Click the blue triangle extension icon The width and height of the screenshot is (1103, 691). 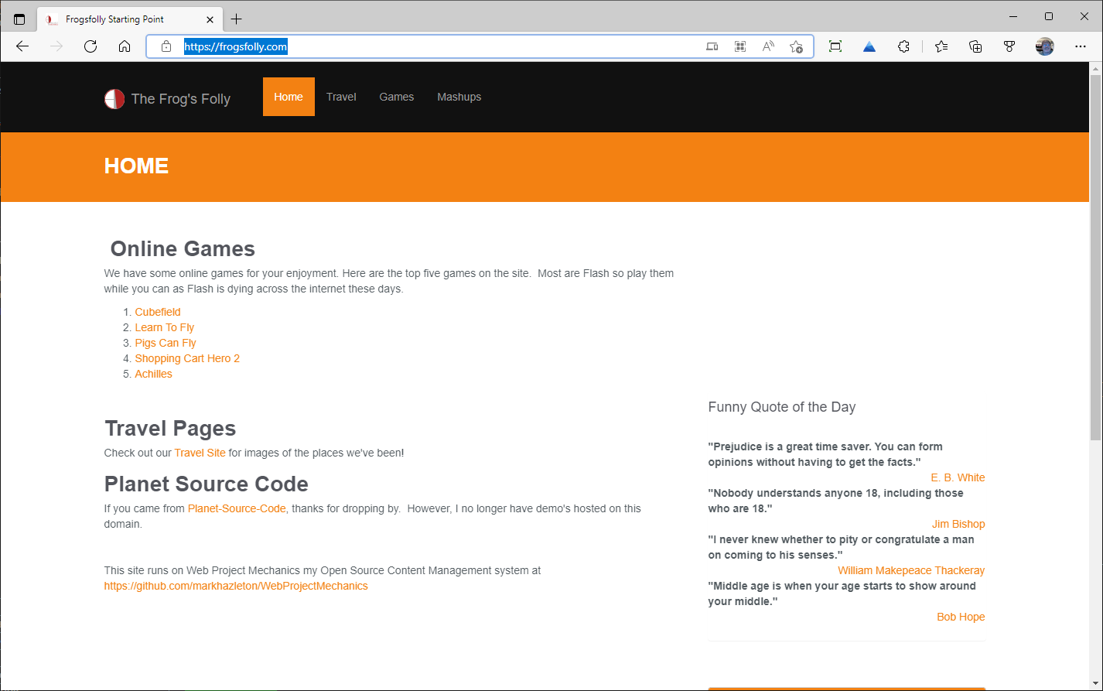869,46
